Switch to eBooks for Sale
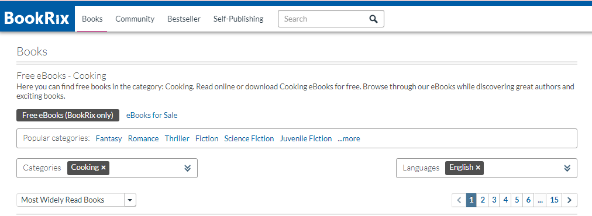The width and height of the screenshot is (592, 216). tap(152, 116)
